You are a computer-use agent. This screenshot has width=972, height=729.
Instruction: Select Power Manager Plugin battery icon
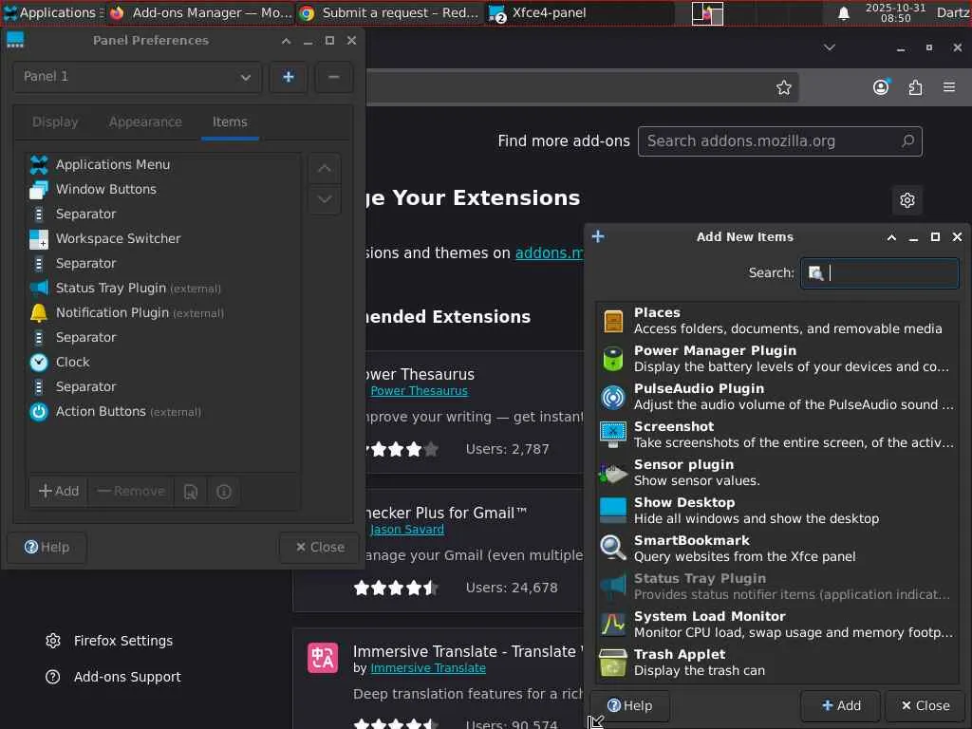pyautogui.click(x=613, y=359)
